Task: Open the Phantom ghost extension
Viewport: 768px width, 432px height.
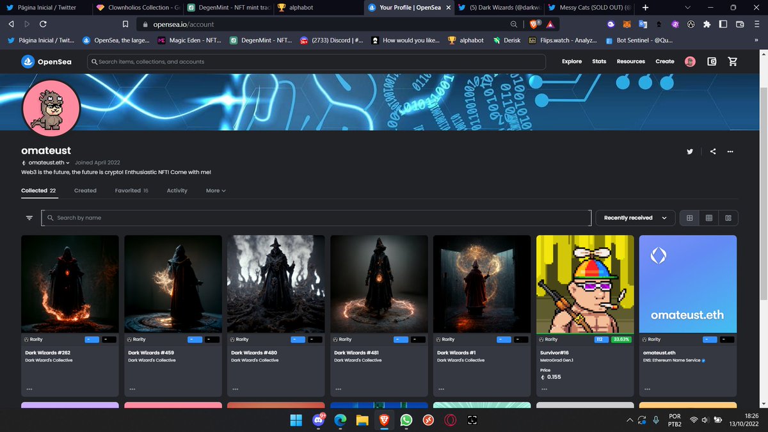Action: [611, 24]
